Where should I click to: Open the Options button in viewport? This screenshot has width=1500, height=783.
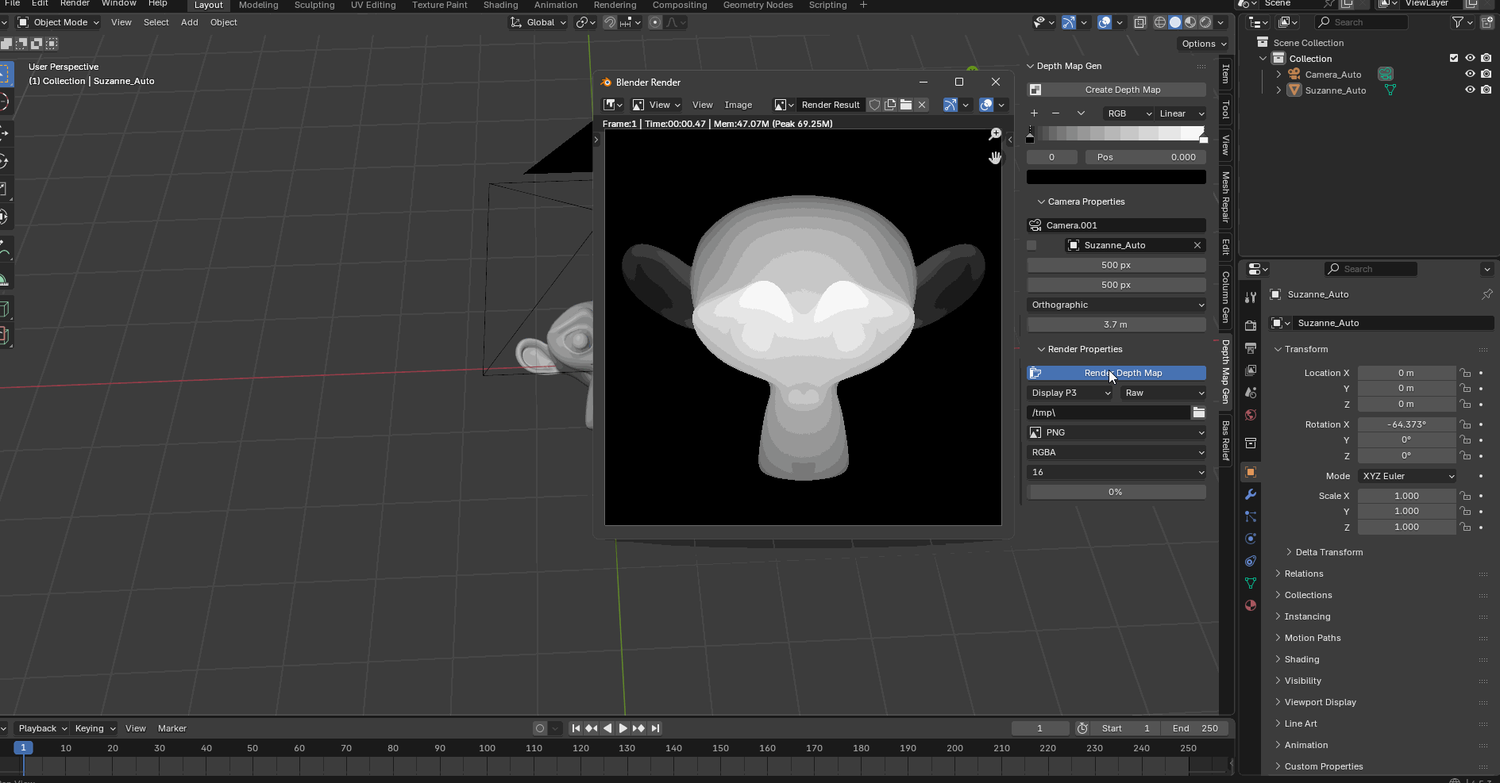1204,44
